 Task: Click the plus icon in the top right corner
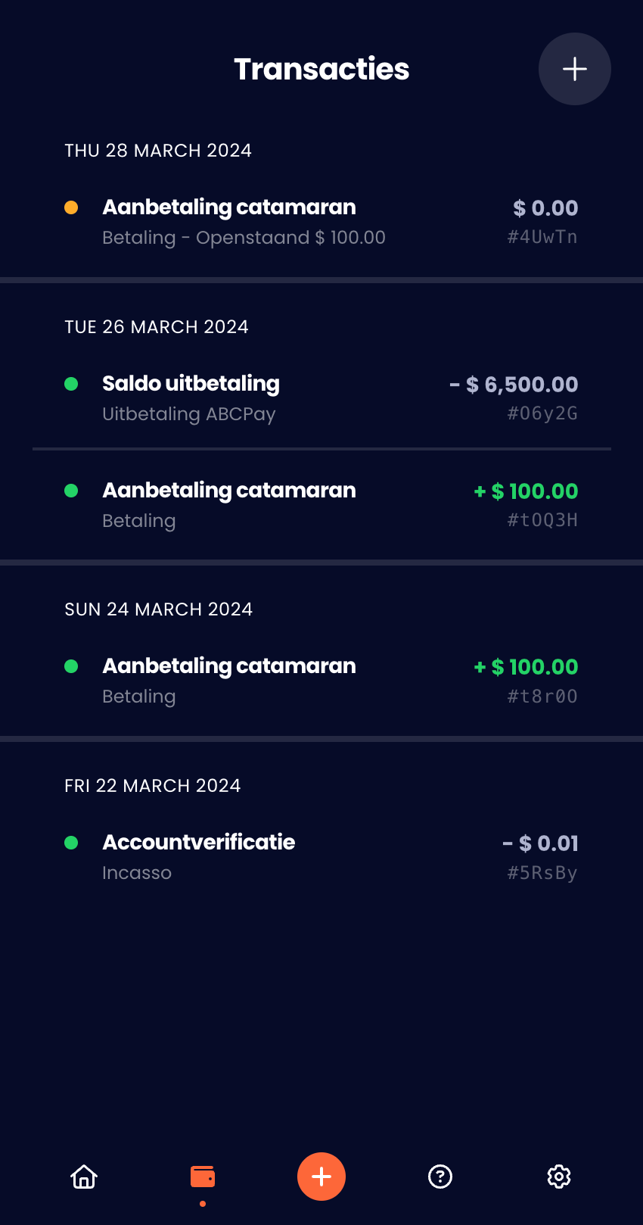tap(575, 68)
